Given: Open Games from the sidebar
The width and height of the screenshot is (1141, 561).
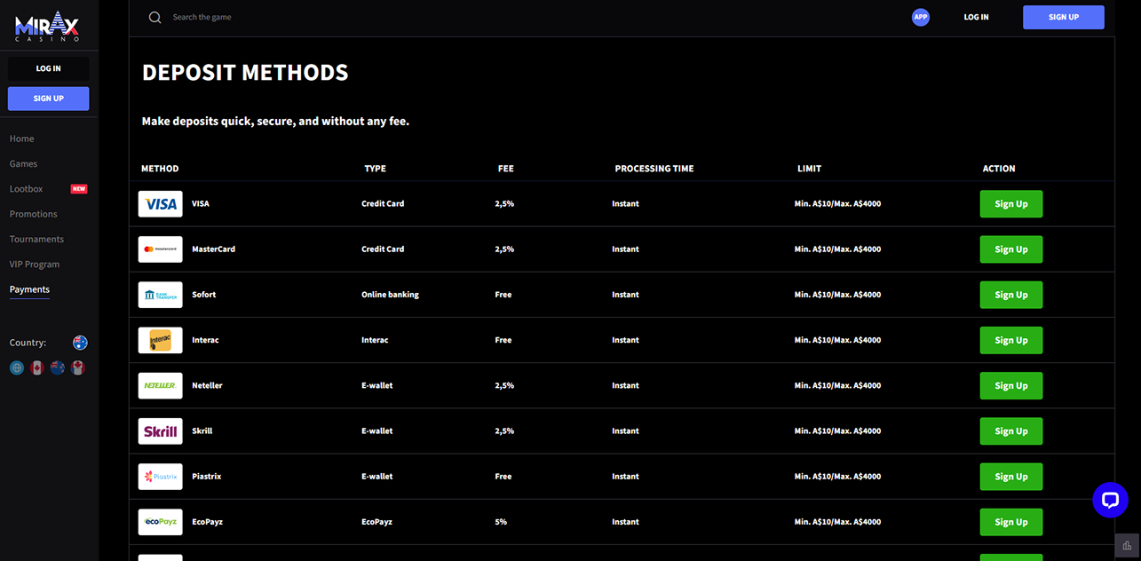Looking at the screenshot, I should tap(24, 164).
